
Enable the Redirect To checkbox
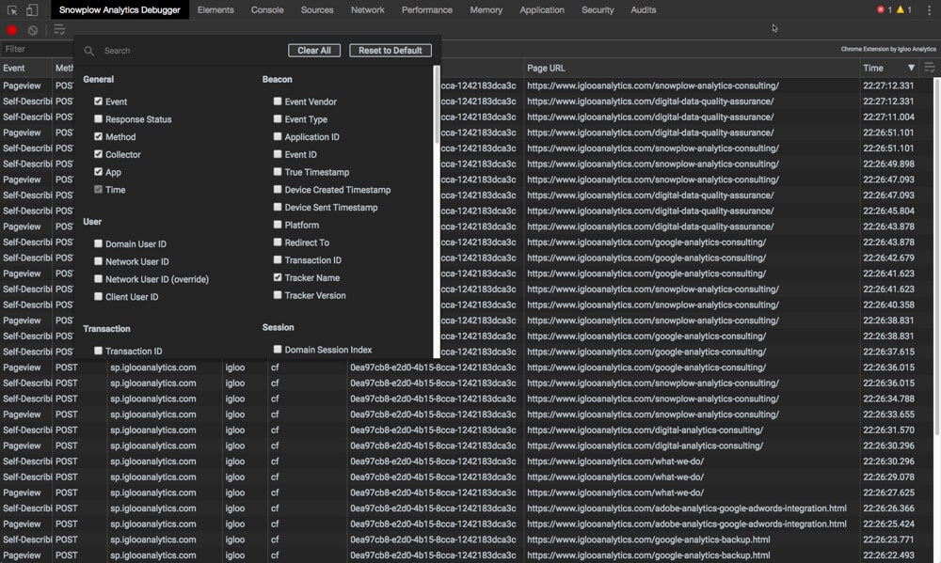(x=278, y=242)
